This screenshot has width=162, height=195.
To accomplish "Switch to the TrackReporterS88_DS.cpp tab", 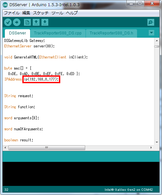I will coord(58,33).
